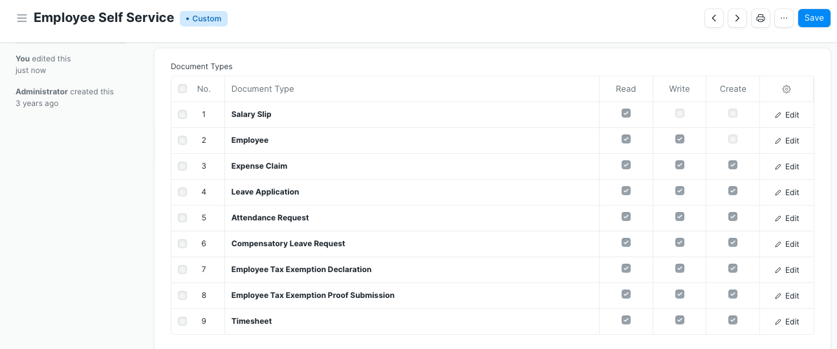Open the three-dots more options menu

[784, 18]
